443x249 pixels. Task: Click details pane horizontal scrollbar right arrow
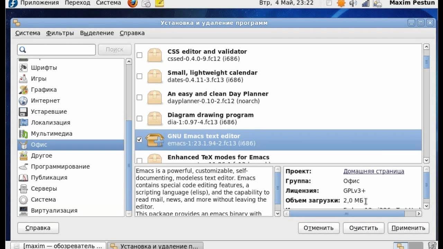point(419,214)
